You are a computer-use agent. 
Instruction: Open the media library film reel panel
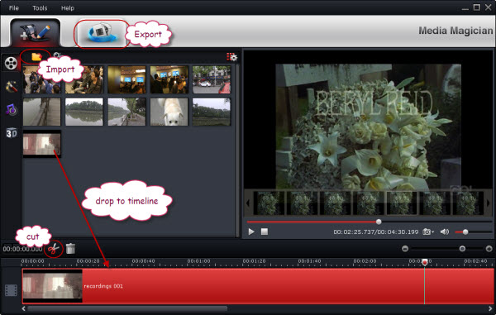(x=11, y=64)
